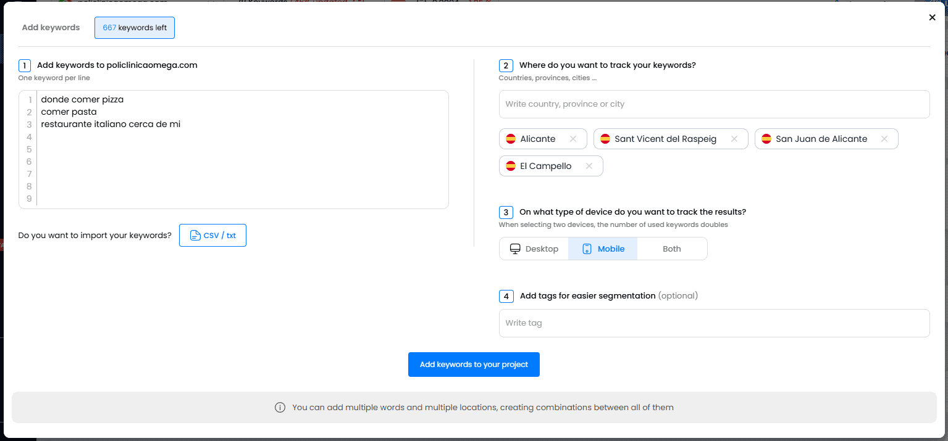948x441 pixels.
Task: Remove Sant Vicent del Raspeig location
Action: pyautogui.click(x=734, y=139)
